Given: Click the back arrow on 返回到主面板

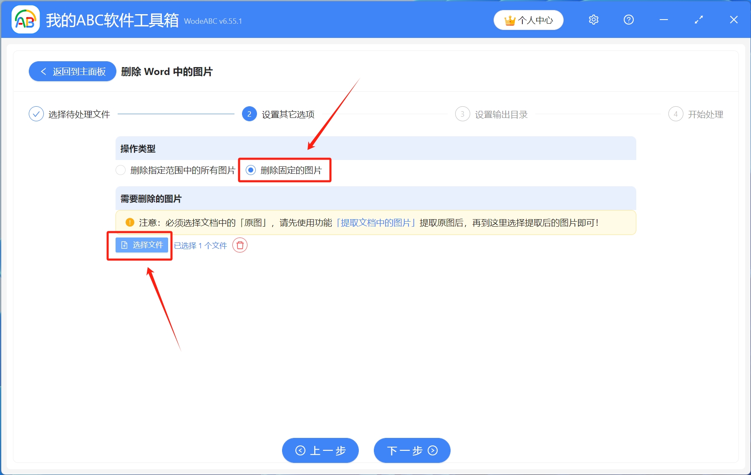Looking at the screenshot, I should (x=43, y=71).
